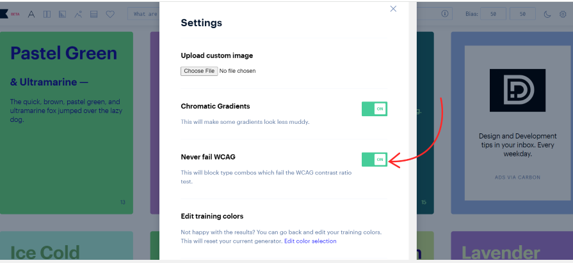This screenshot has width=573, height=263.
Task: Click the heart favorites icon
Action: 110,13
